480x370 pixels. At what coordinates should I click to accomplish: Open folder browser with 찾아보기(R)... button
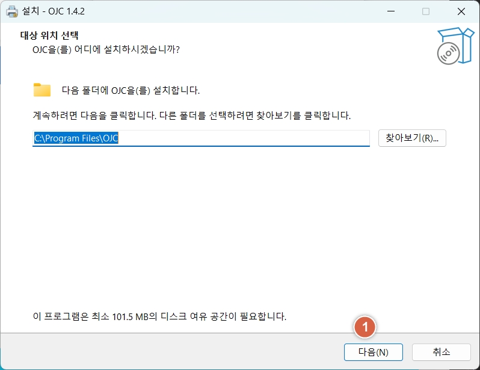coord(412,138)
